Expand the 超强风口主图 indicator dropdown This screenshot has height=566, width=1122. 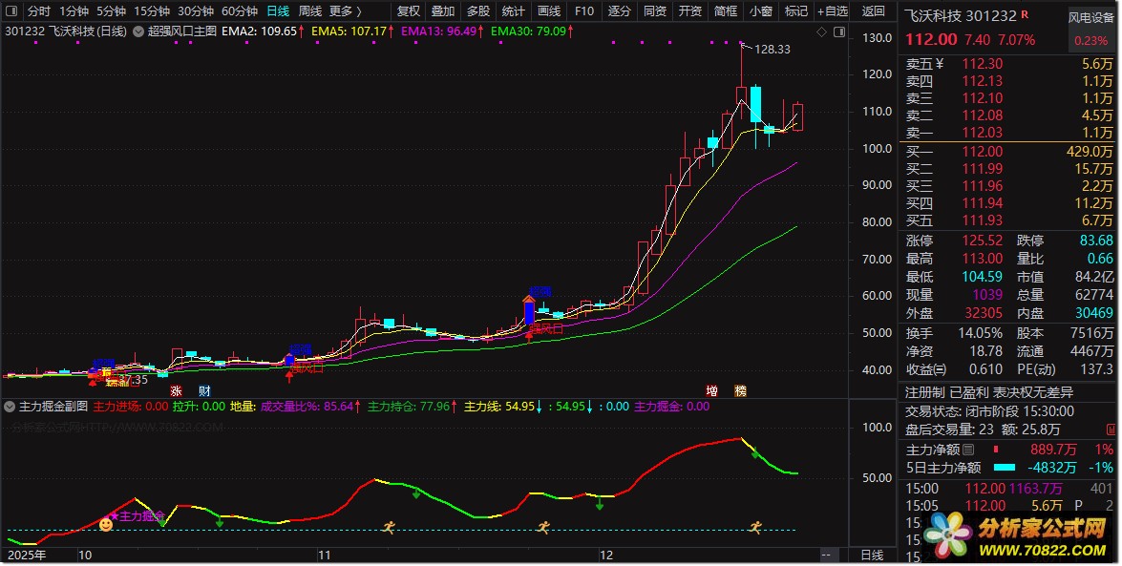(138, 31)
